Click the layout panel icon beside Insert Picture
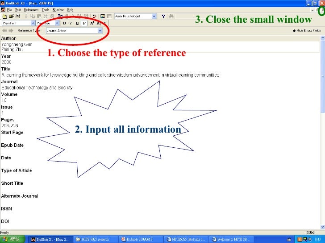The image size is (325, 243). (109, 16)
